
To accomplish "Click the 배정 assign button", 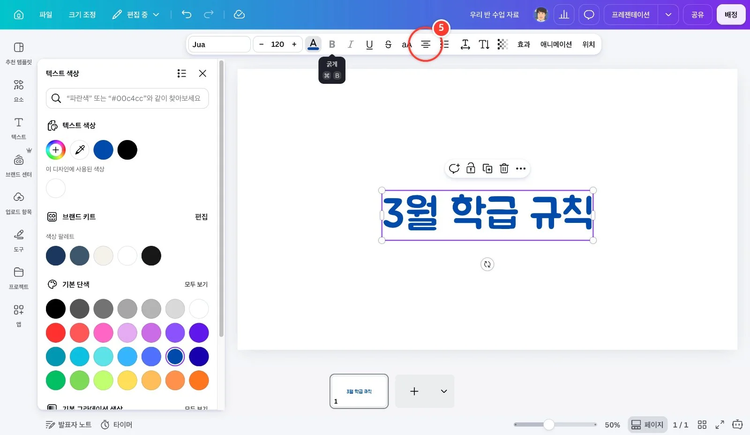I will [731, 15].
